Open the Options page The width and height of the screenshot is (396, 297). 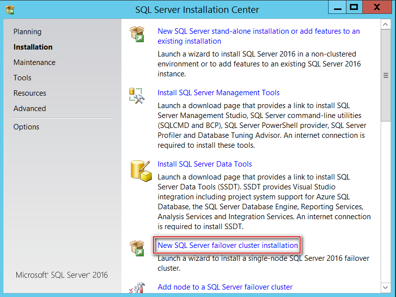pyautogui.click(x=26, y=127)
